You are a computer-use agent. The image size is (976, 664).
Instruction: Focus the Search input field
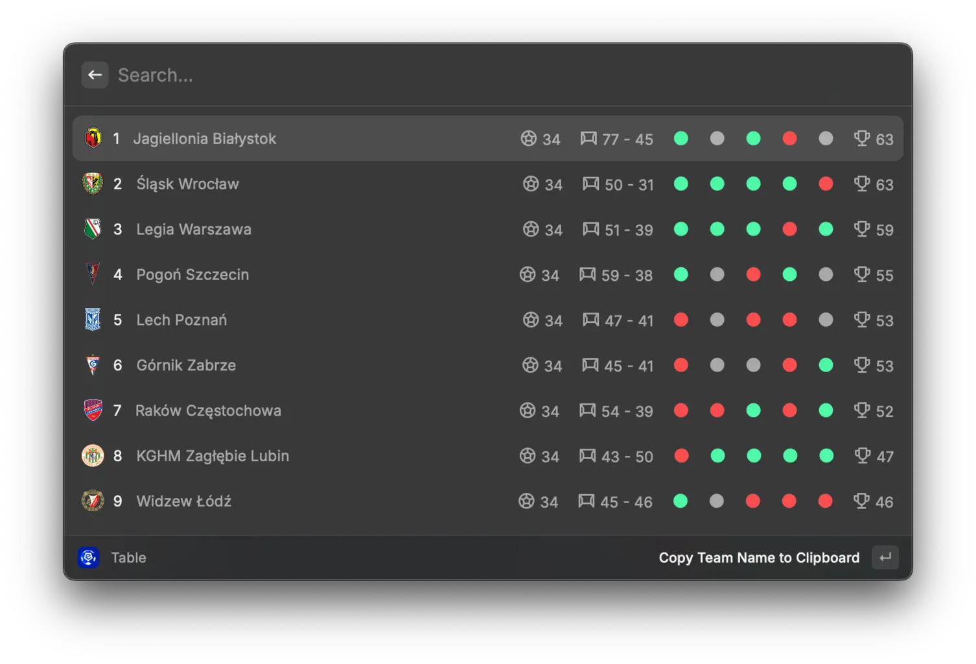click(505, 75)
